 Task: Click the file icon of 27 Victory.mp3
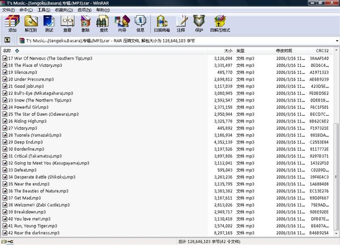pos(5,128)
